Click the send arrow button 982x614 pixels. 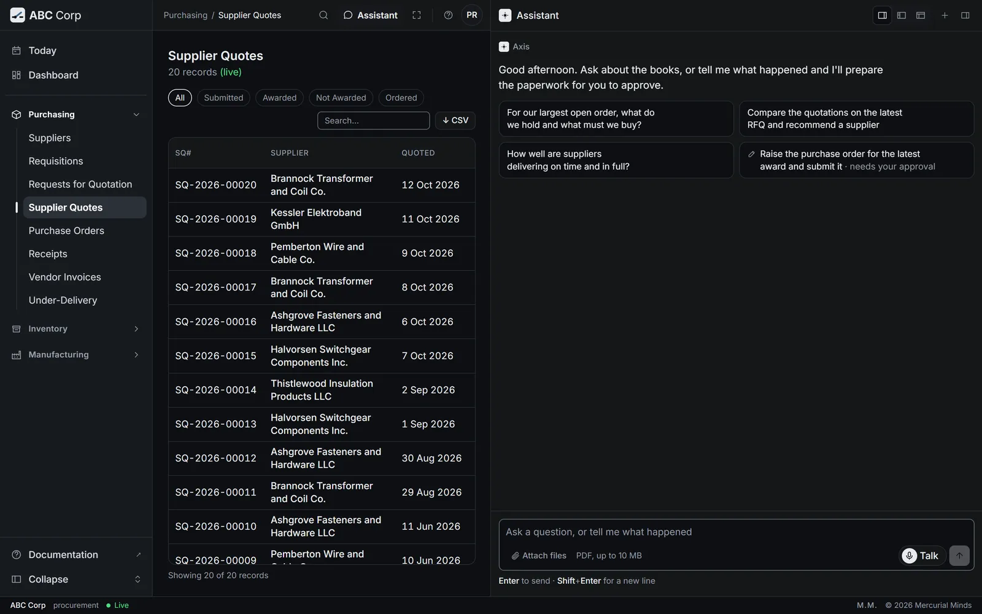tap(959, 556)
